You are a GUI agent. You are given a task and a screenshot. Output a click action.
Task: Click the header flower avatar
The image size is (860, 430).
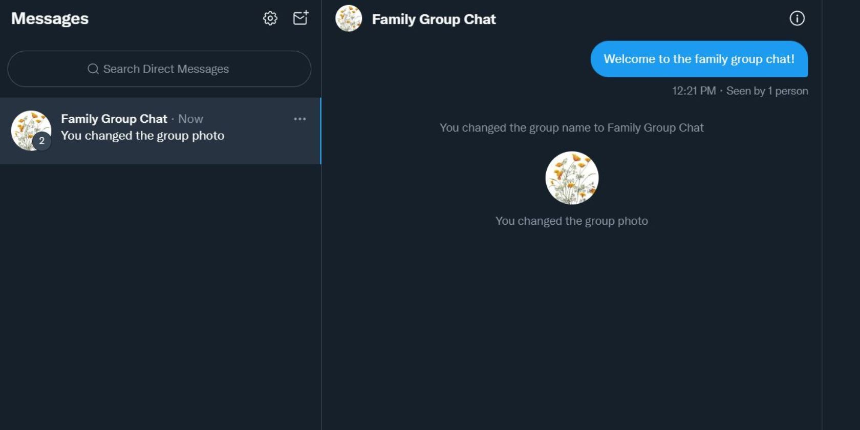click(x=349, y=18)
